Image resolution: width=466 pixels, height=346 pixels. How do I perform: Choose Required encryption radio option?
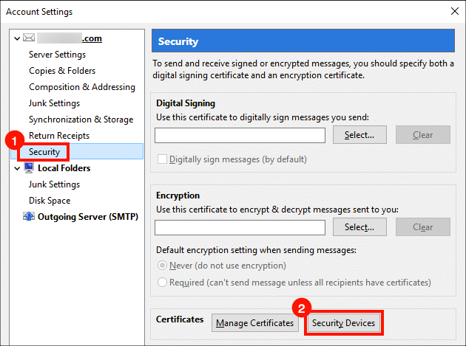(x=162, y=282)
